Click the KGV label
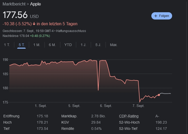188x134 pixels. pyautogui.click(x=65, y=122)
